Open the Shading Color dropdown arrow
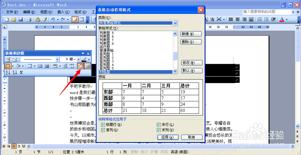The height and width of the screenshot is (155, 301). click(23, 66)
